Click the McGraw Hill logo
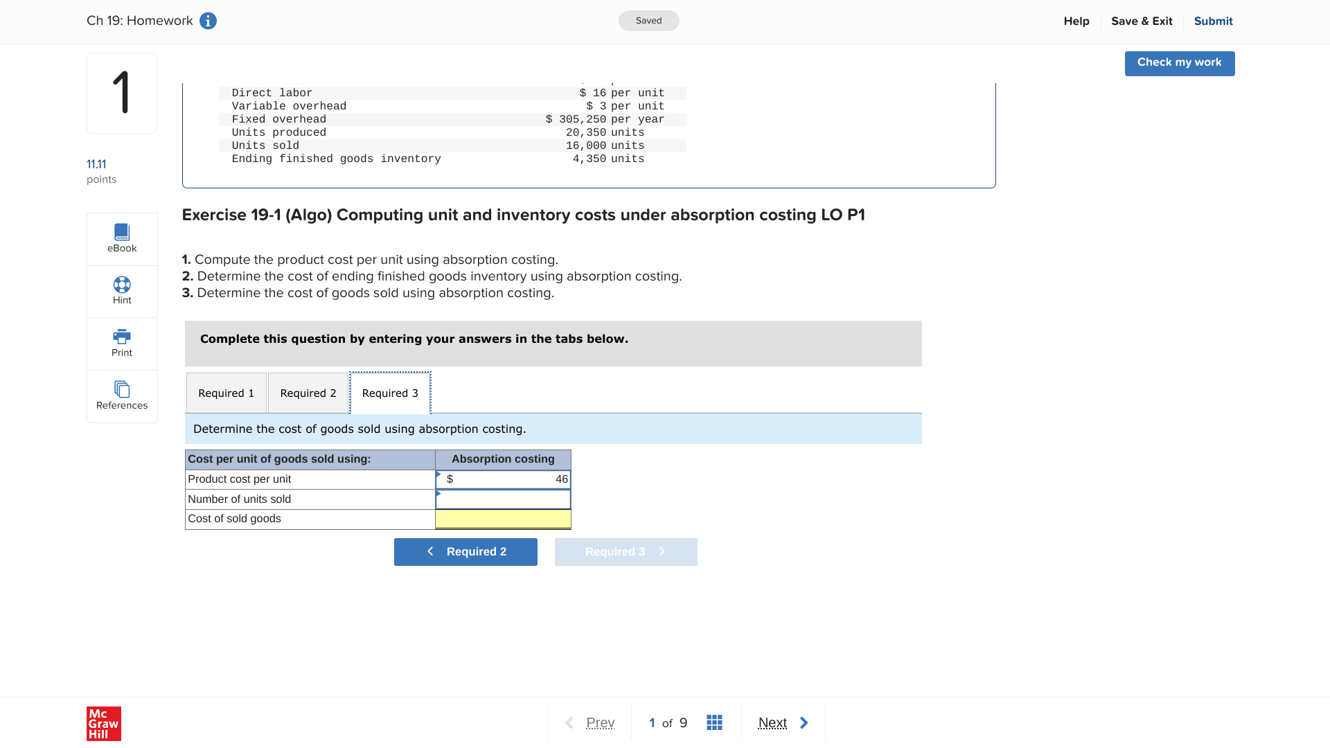This screenshot has height=748, width=1330. (104, 723)
